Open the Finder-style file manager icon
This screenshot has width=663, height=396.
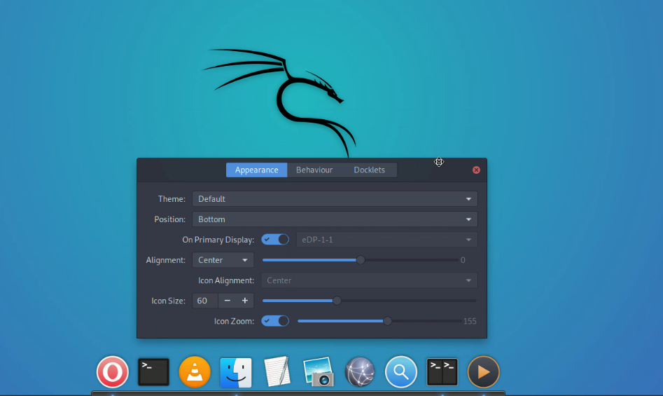click(236, 372)
